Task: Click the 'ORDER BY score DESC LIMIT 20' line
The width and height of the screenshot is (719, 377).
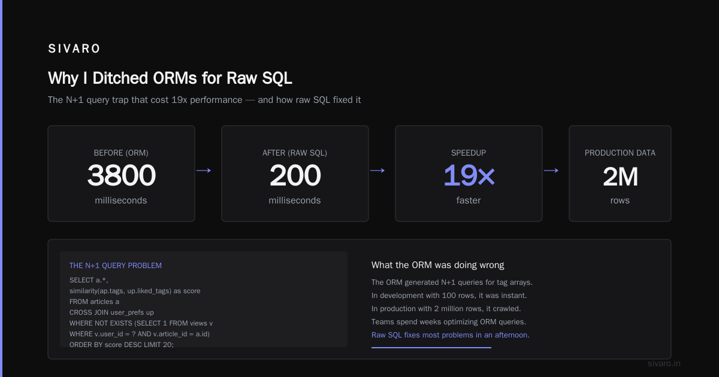Action: click(x=122, y=345)
